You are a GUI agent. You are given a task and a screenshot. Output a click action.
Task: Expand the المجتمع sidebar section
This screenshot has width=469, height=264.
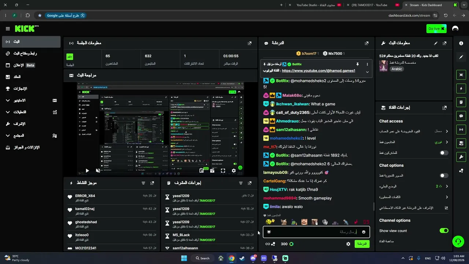pyautogui.click(x=31, y=136)
